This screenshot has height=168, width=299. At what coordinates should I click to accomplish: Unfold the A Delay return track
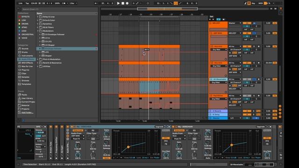(x=210, y=114)
